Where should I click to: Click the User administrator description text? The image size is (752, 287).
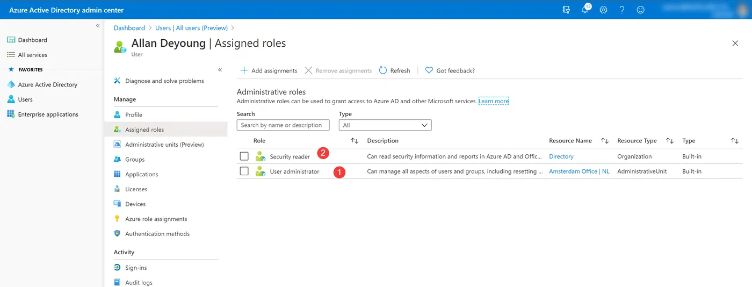point(454,172)
